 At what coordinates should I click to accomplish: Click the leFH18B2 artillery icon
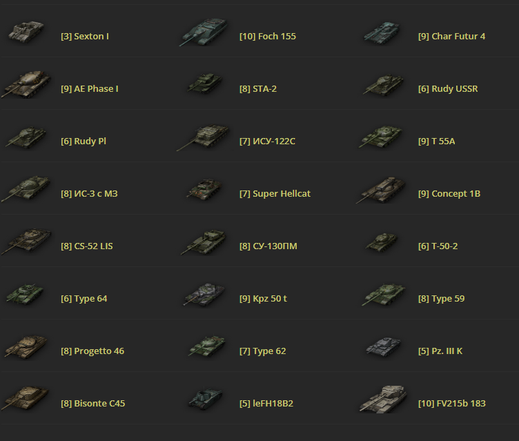tap(205, 400)
